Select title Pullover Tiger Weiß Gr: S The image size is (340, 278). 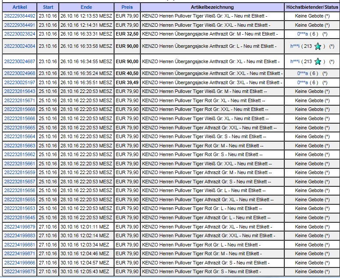pyautogui.click(x=204, y=136)
